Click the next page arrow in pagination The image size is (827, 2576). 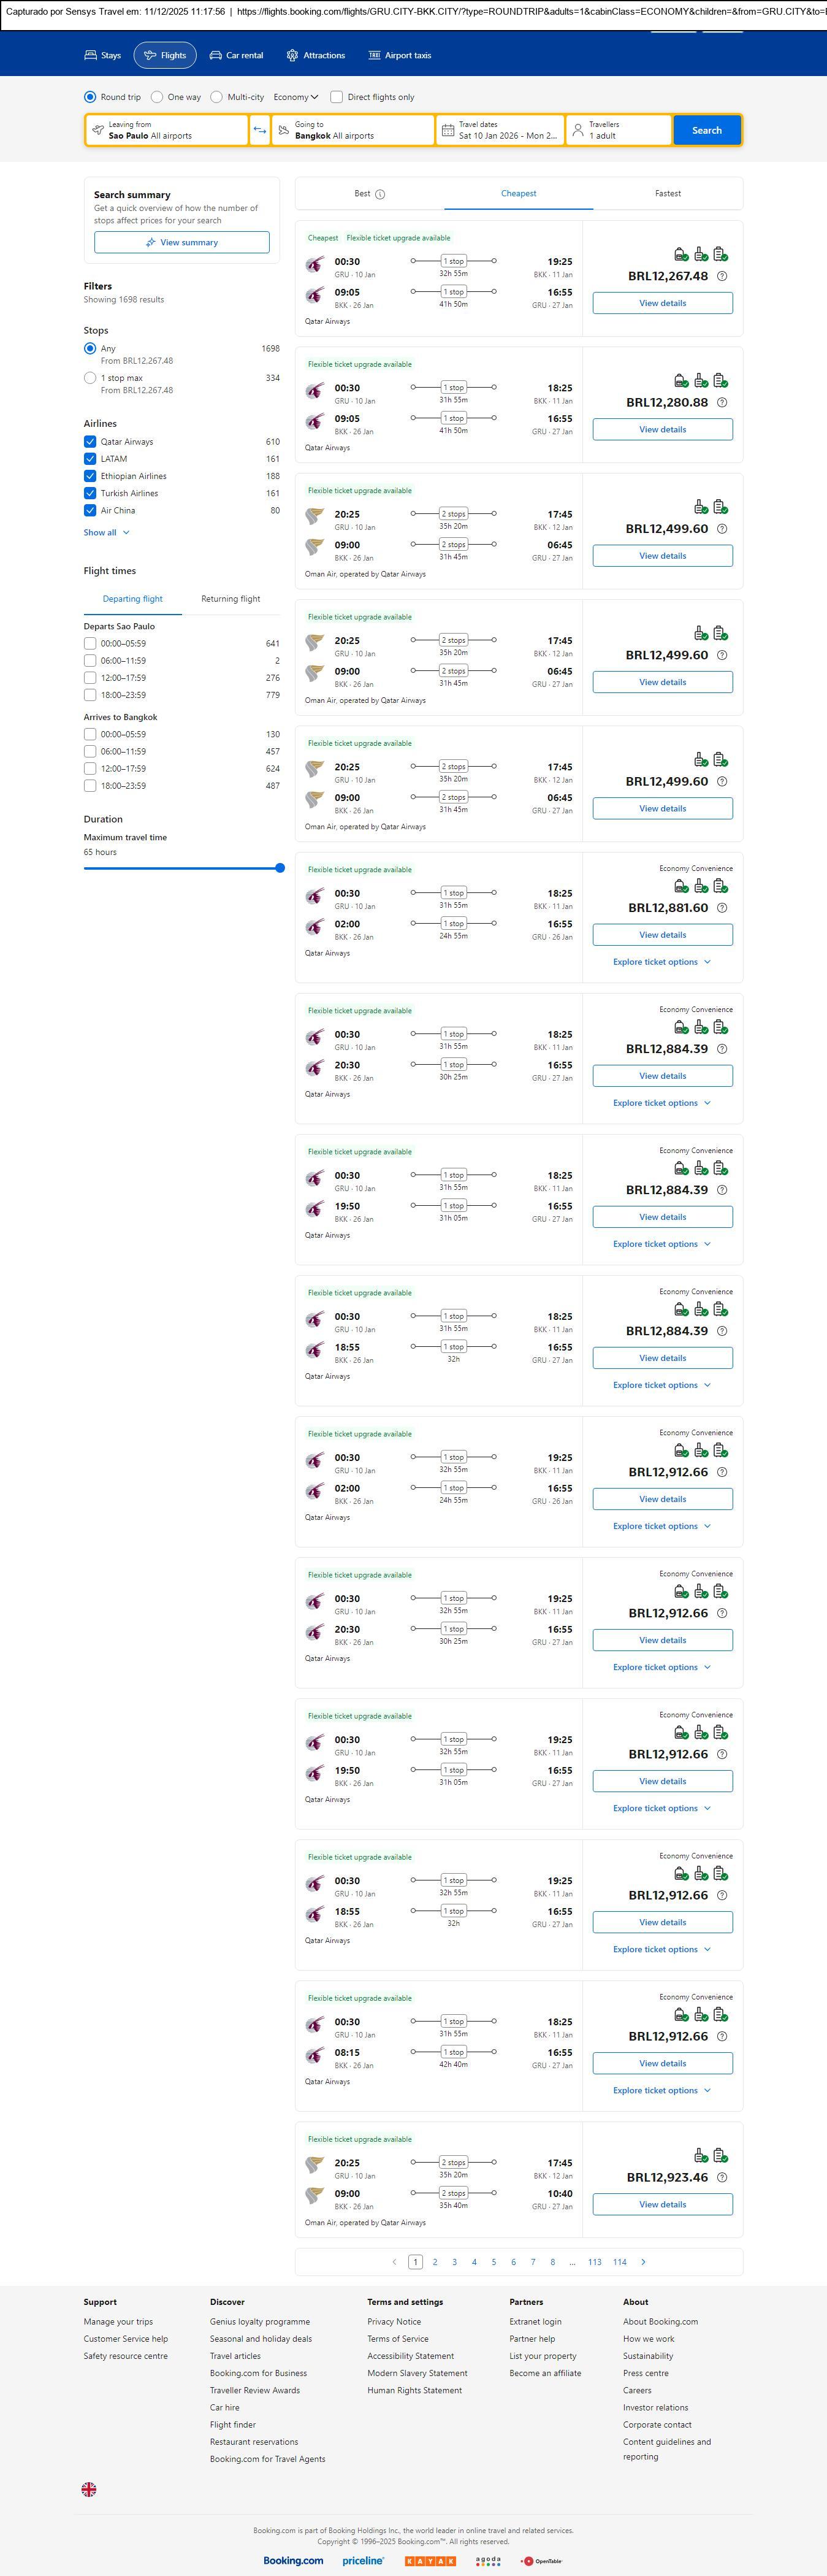(643, 2261)
